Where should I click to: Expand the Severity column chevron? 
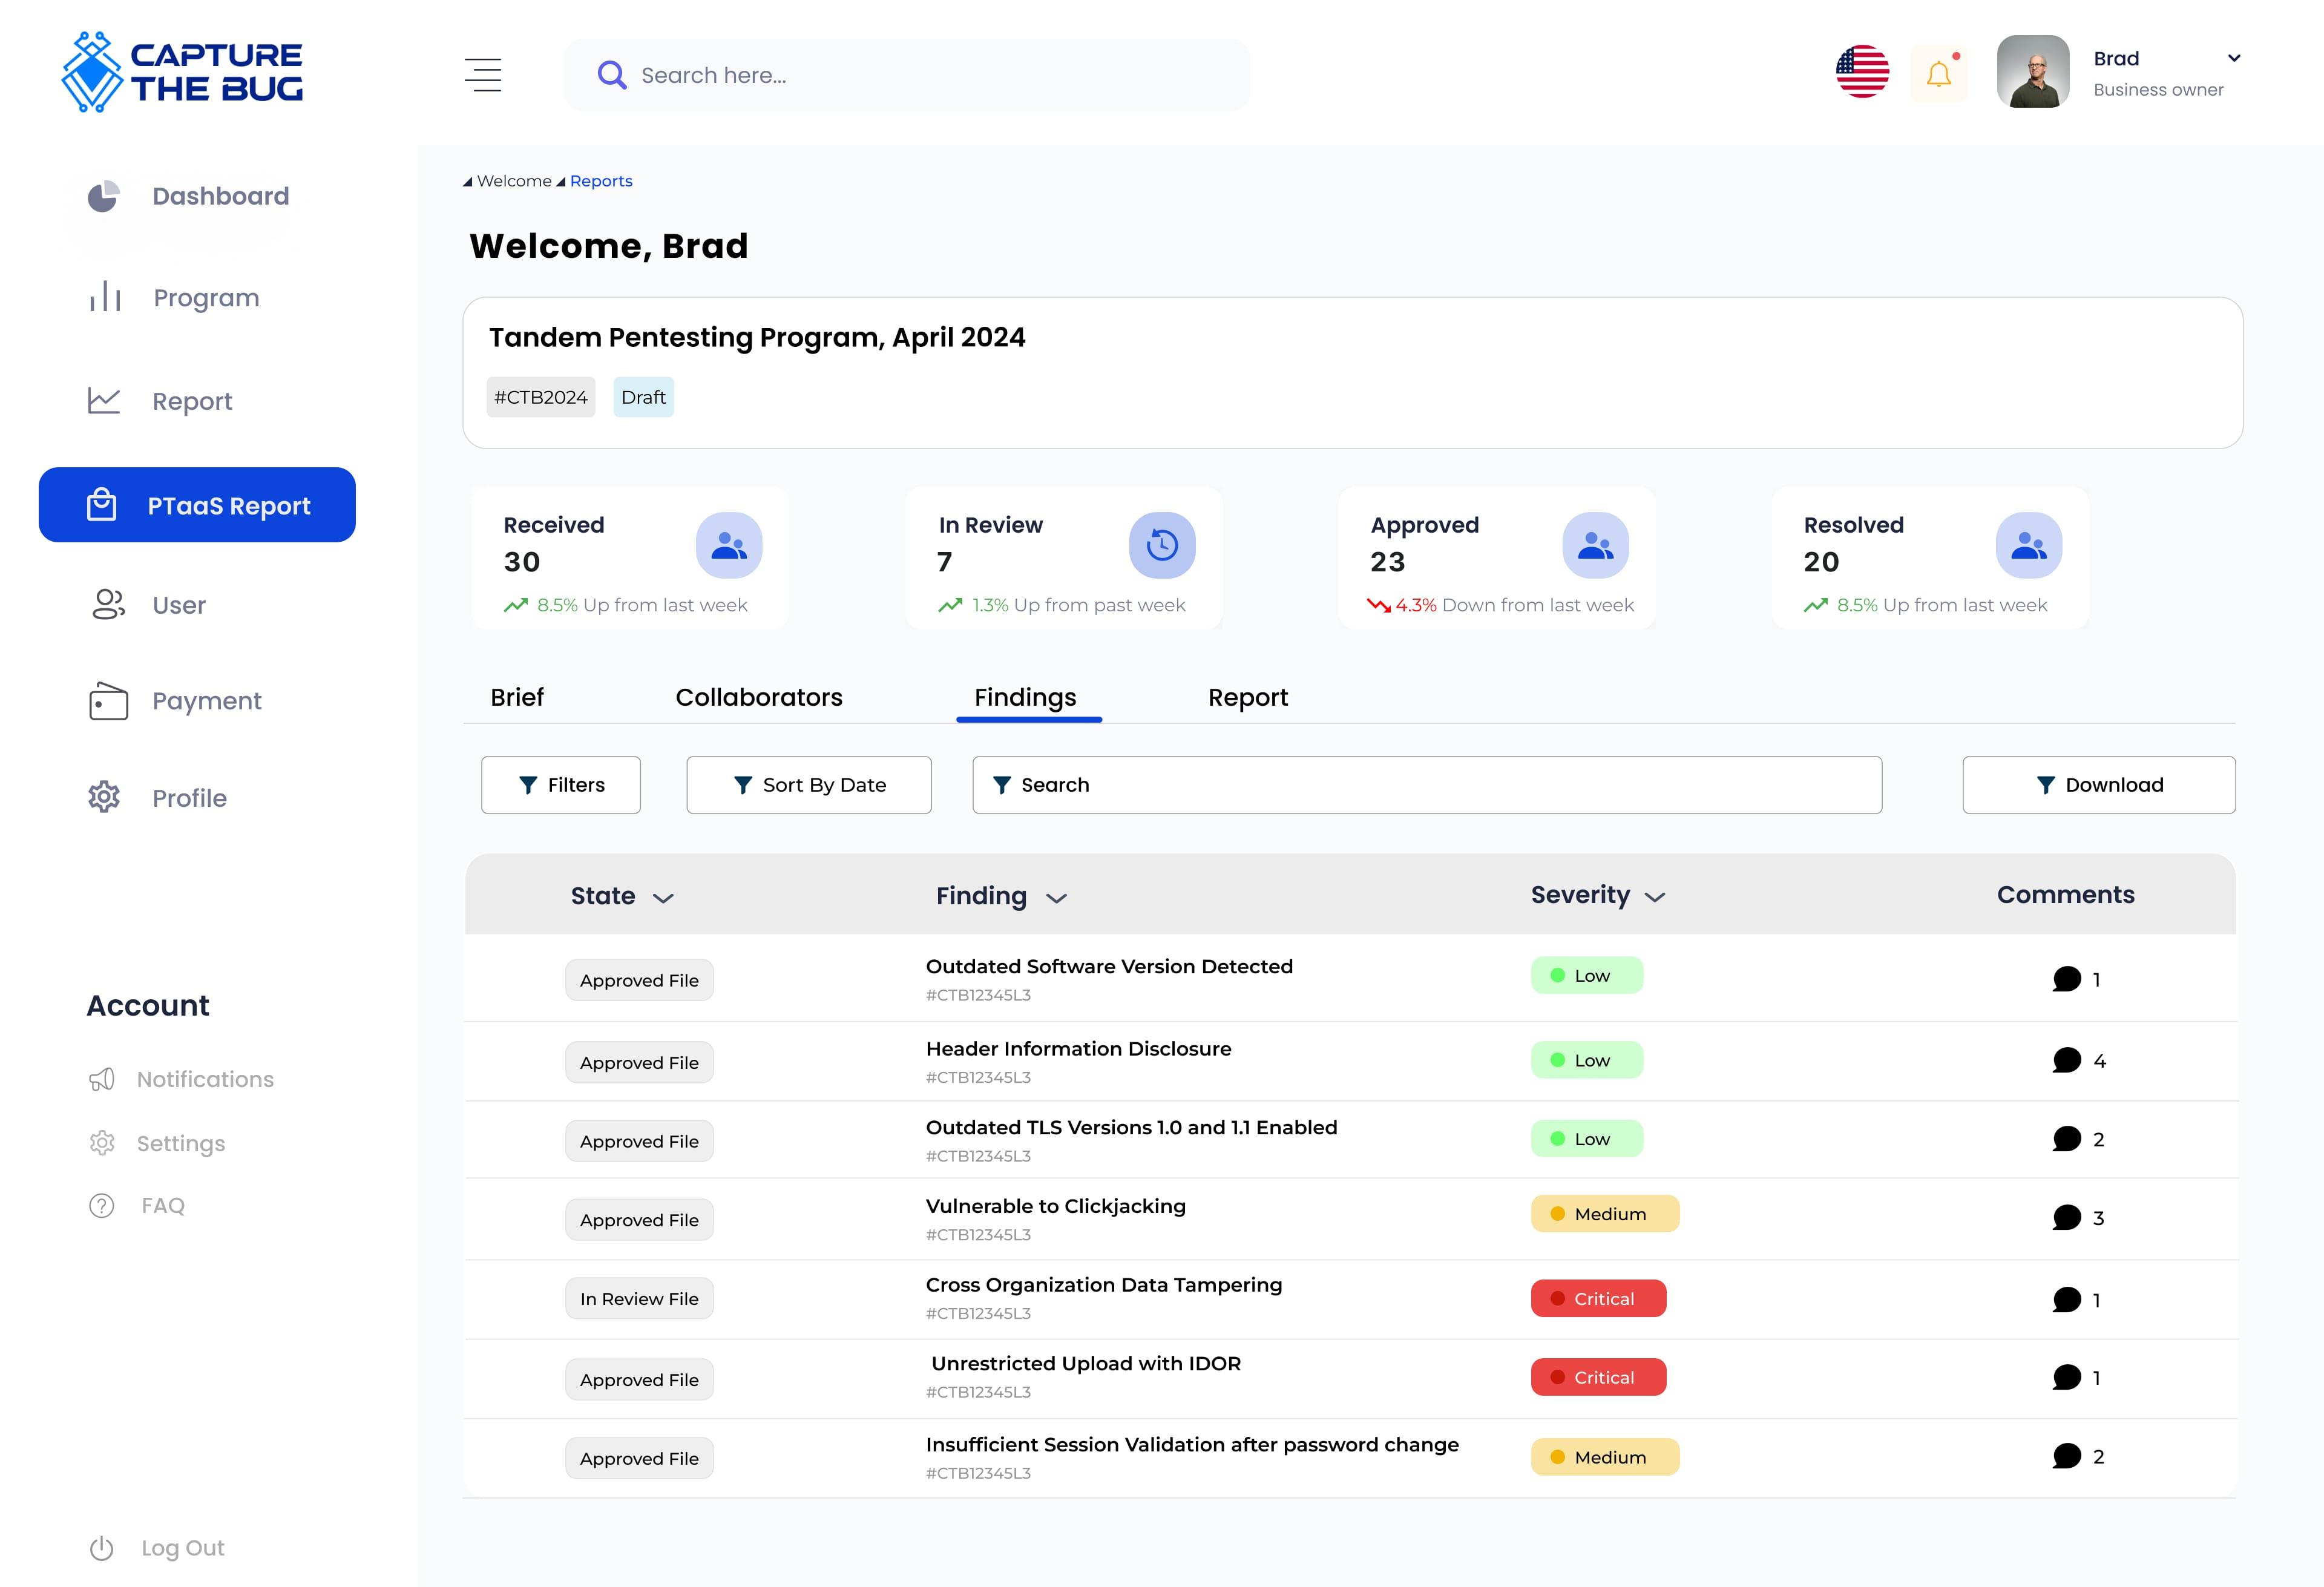tap(1655, 897)
